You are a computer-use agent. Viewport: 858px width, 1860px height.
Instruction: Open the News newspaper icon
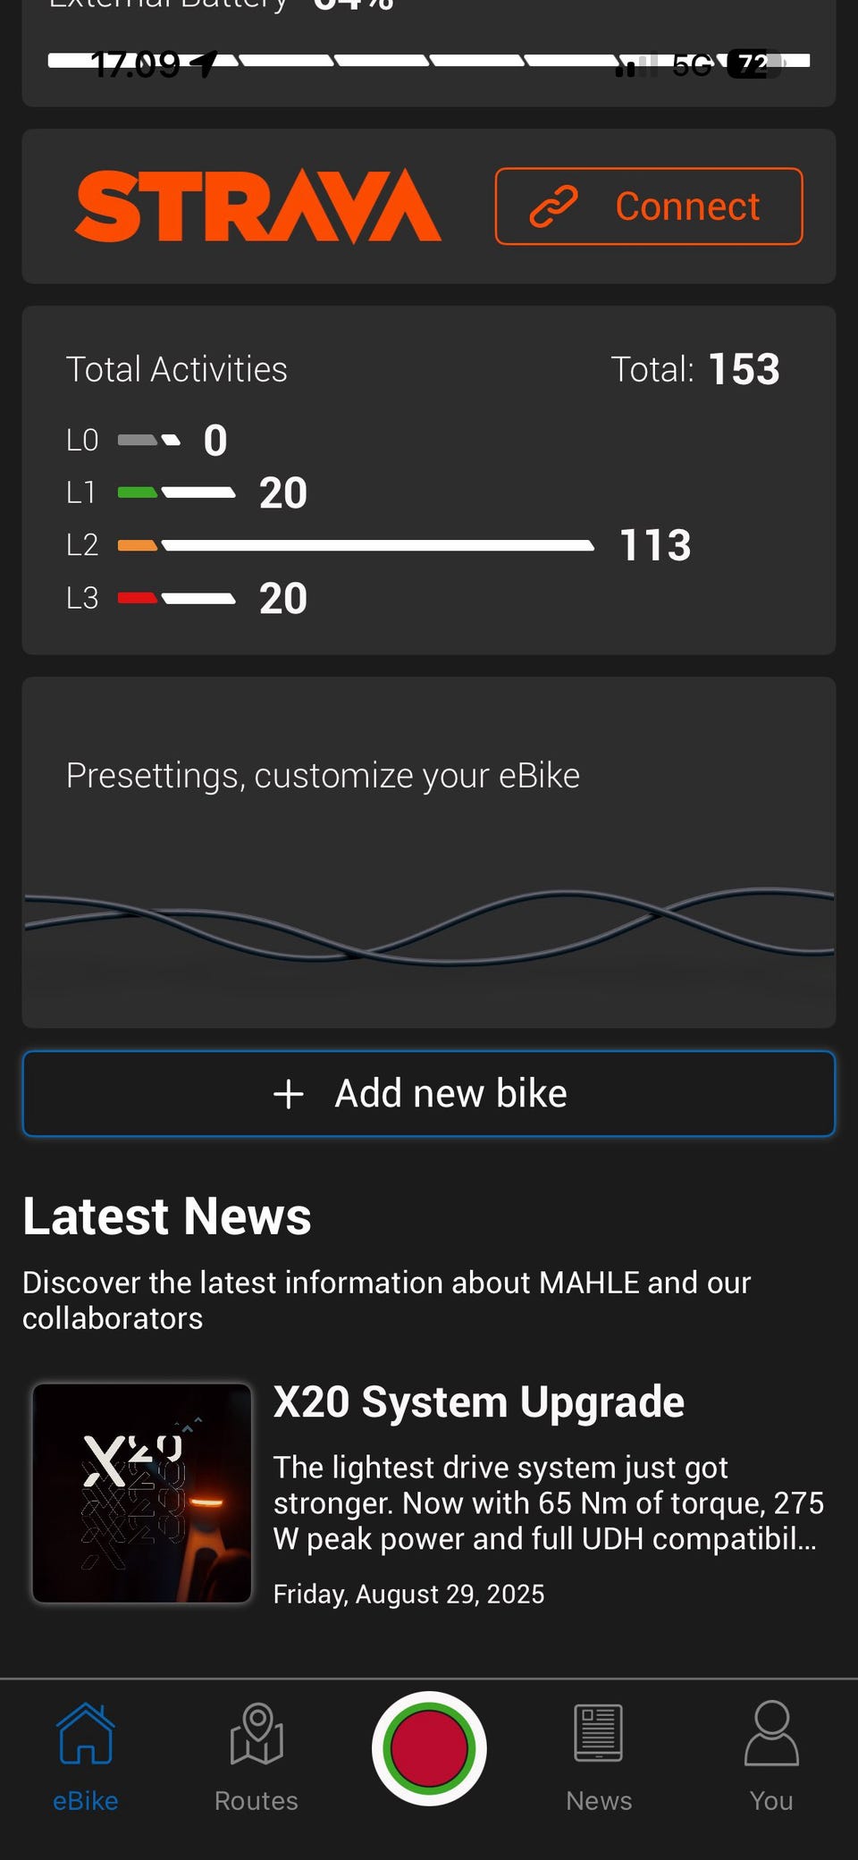[598, 1733]
